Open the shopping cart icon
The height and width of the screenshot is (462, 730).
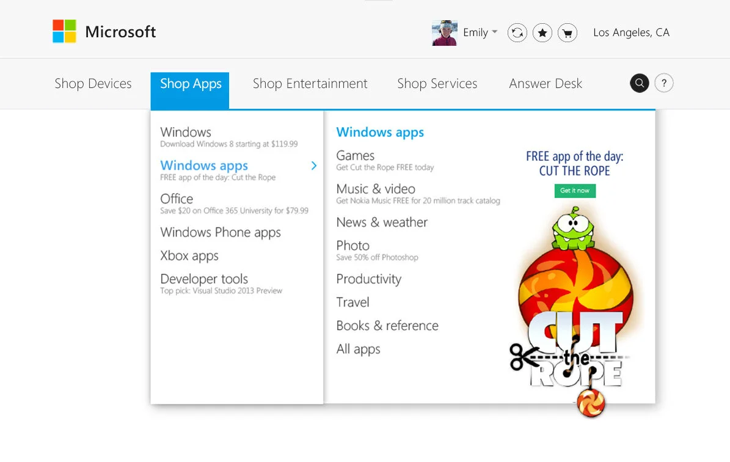tap(568, 32)
